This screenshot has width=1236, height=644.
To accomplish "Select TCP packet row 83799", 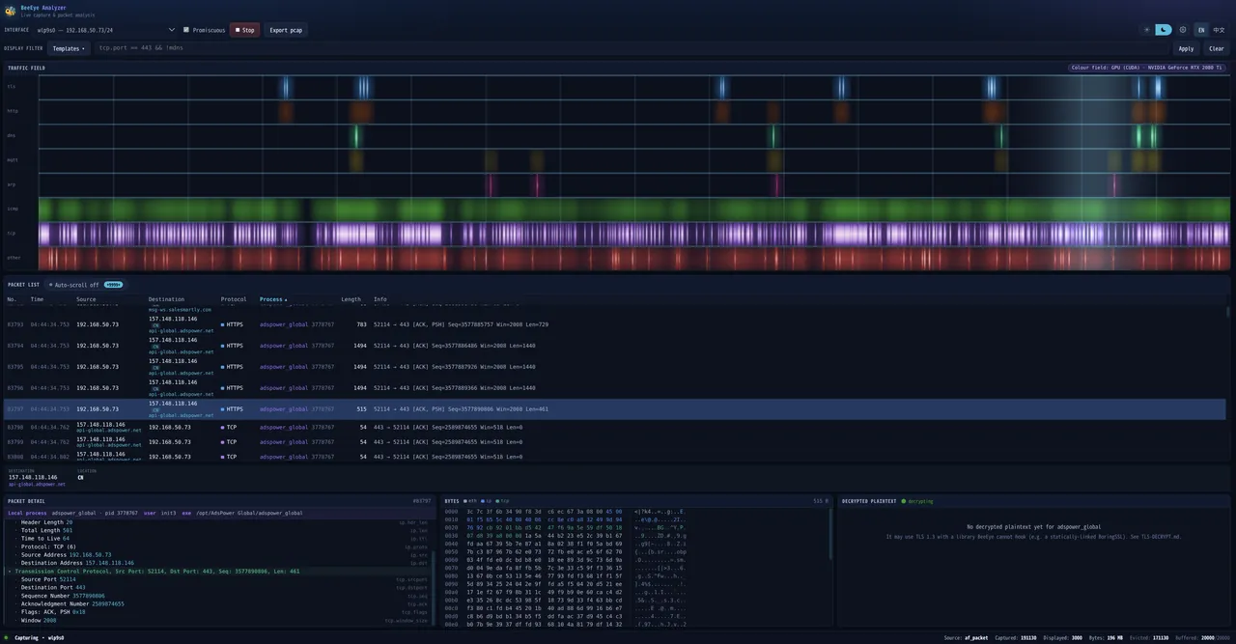I will tap(616, 441).
